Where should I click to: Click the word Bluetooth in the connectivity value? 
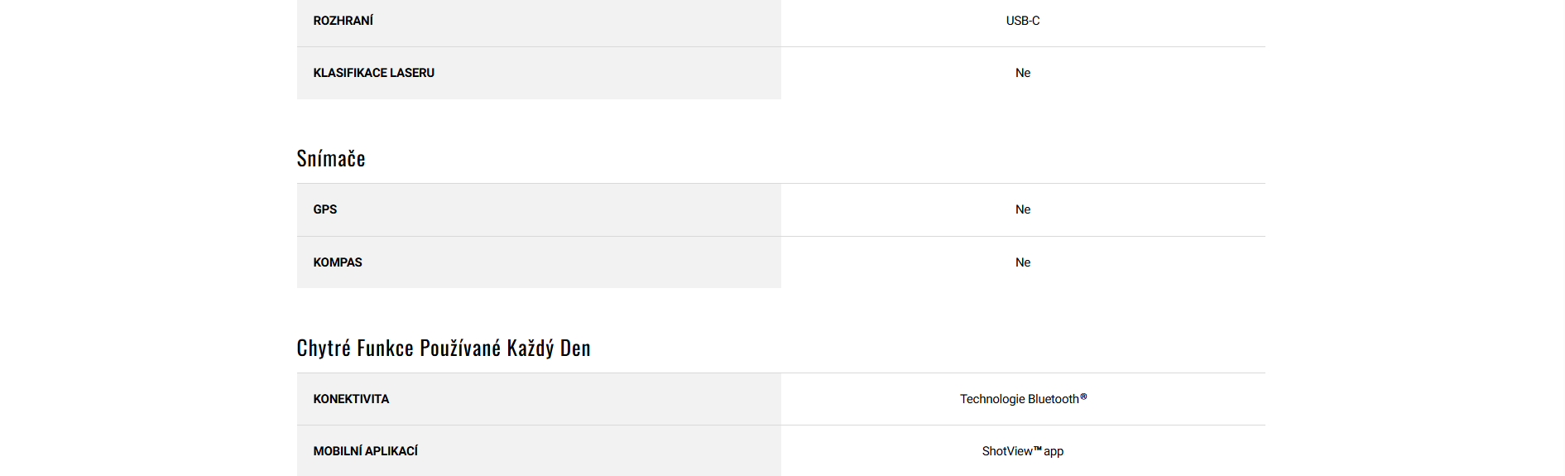(1053, 399)
